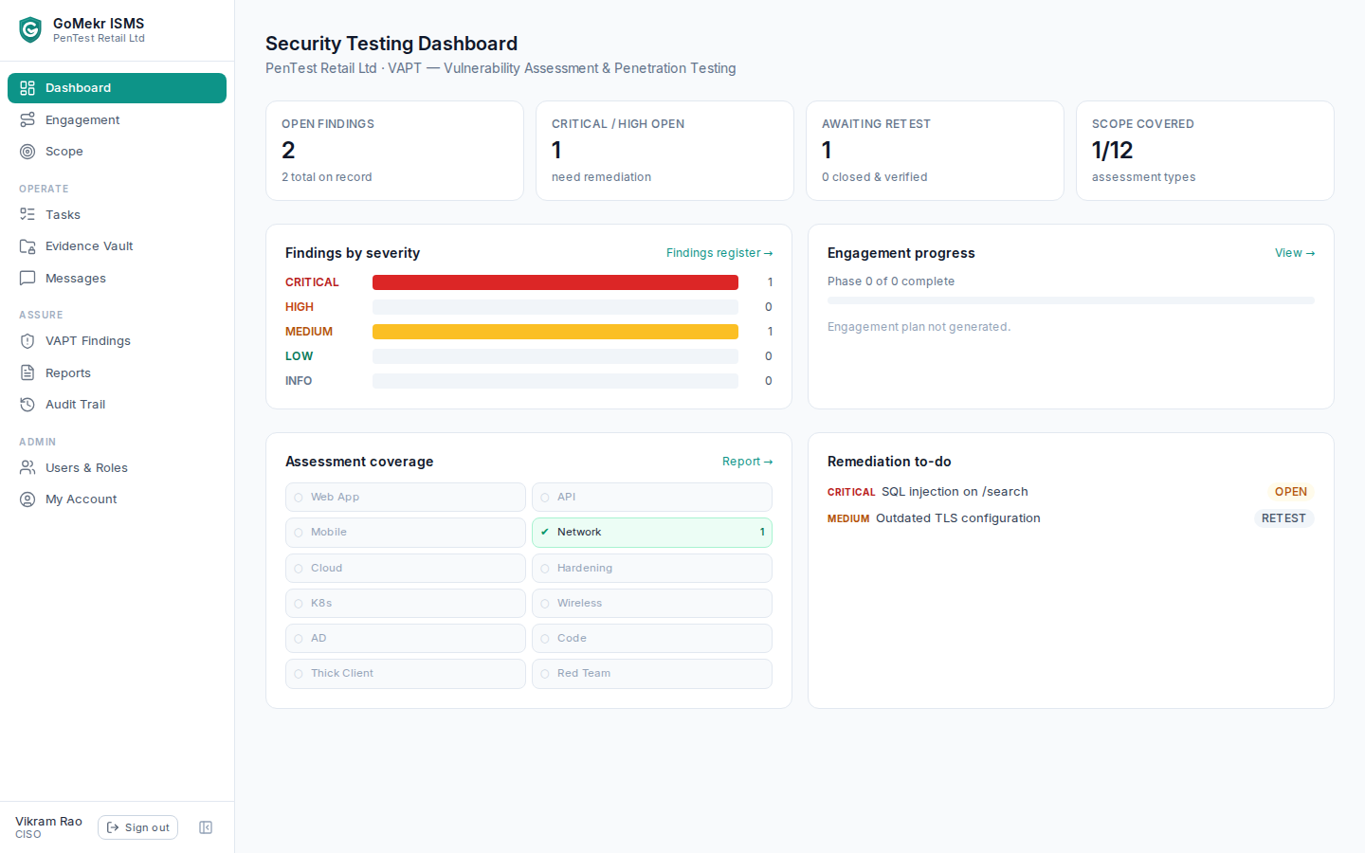This screenshot has height=853, width=1365.
Task: Open the Engagement page
Action: coord(117,119)
